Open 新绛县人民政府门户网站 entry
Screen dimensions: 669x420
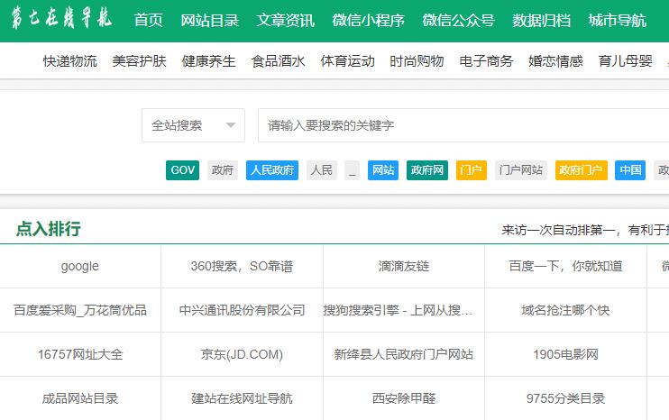pos(404,354)
